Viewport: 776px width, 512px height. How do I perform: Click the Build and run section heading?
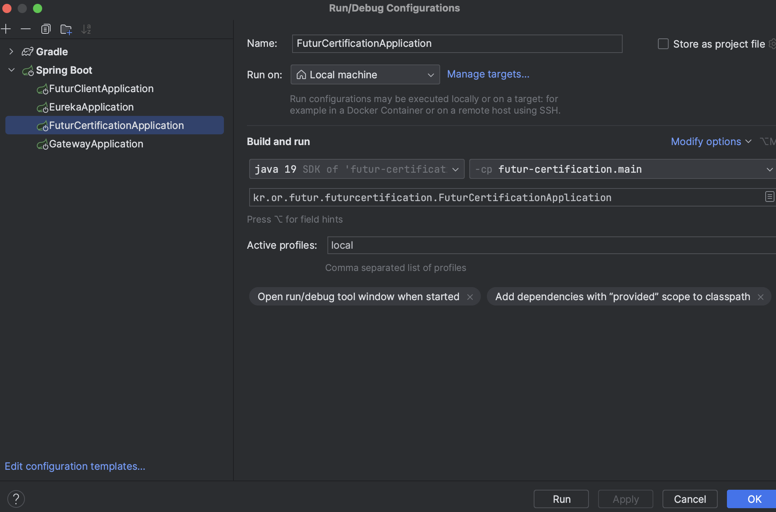[278, 141]
